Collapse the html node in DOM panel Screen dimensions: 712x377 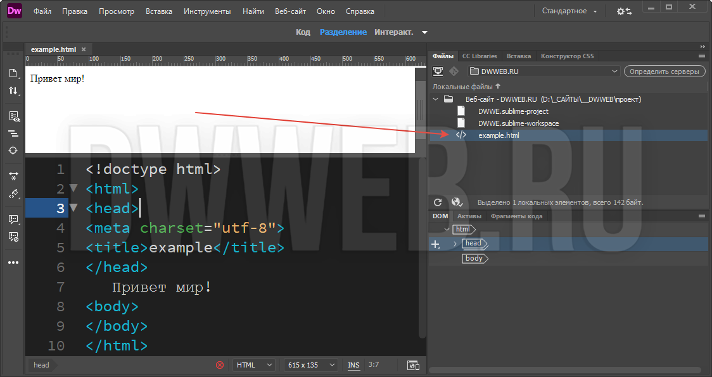[447, 230]
